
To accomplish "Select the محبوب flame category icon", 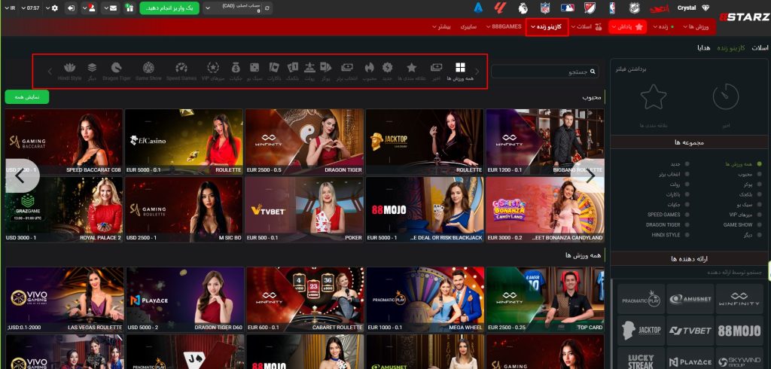I will pyautogui.click(x=369, y=68).
